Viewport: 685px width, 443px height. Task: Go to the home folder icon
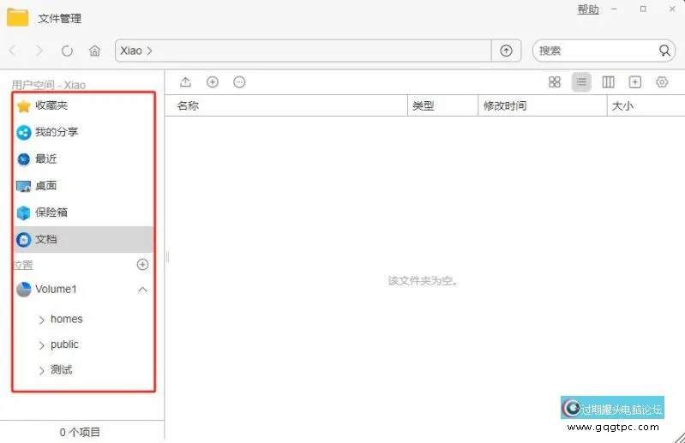tap(94, 51)
